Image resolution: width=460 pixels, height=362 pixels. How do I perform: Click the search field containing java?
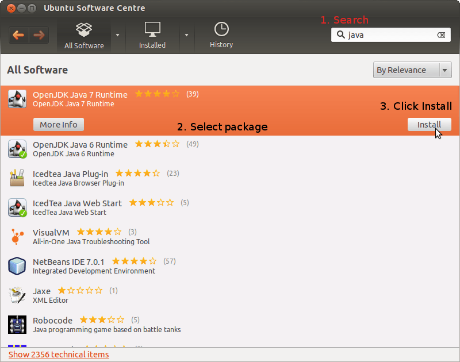(391, 35)
